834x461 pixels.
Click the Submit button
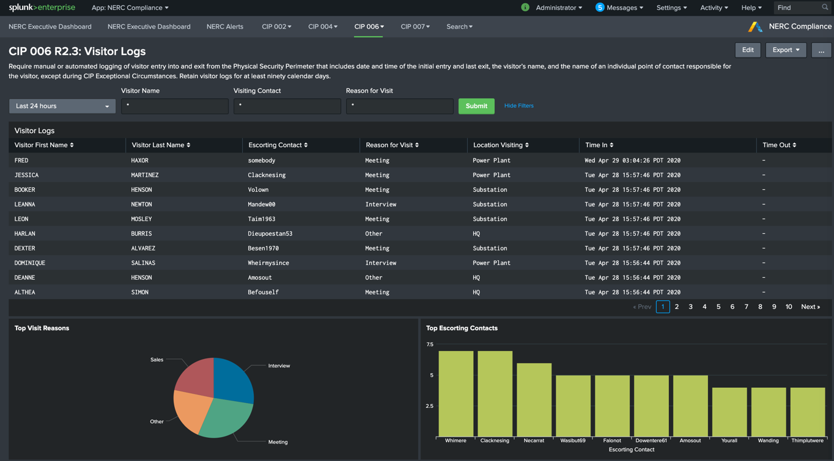[476, 106]
